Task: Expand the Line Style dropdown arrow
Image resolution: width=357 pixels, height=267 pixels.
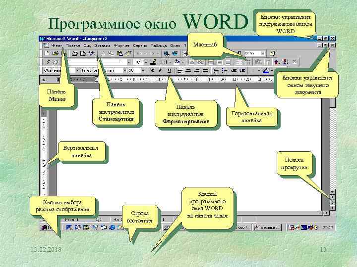Action: [129, 62]
